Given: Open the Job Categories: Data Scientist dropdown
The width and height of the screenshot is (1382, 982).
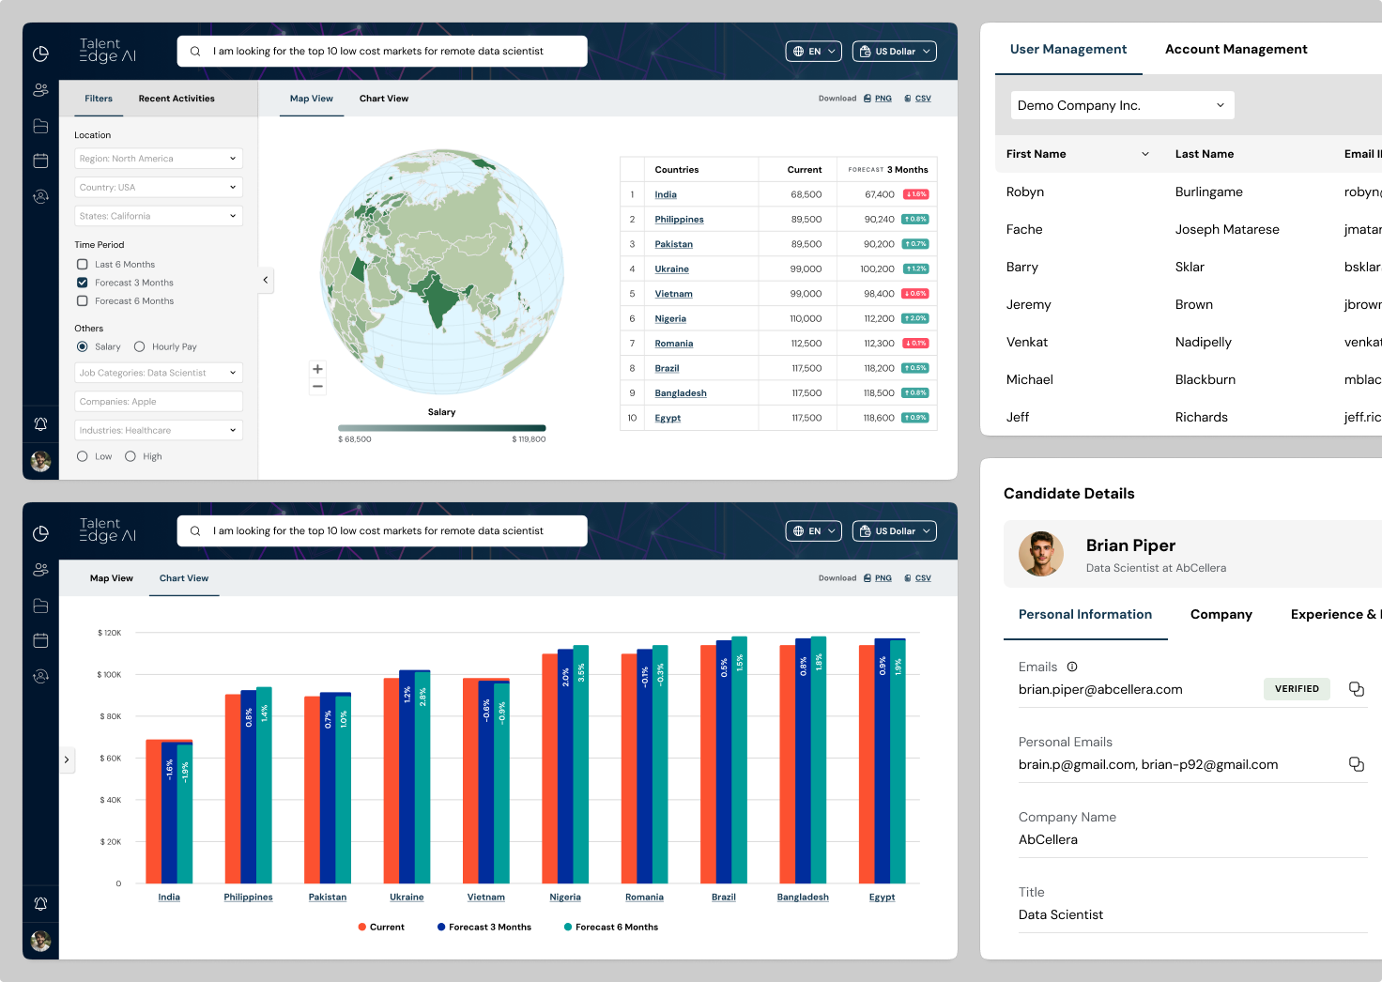Looking at the screenshot, I should (x=158, y=373).
